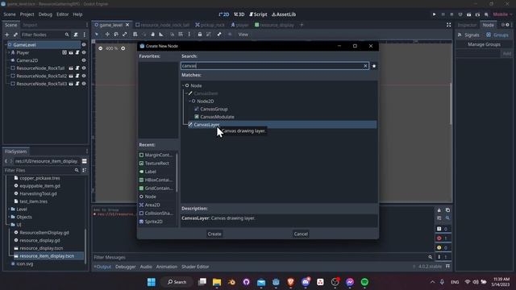Open the View menu in viewport toolbar

[x=243, y=34]
